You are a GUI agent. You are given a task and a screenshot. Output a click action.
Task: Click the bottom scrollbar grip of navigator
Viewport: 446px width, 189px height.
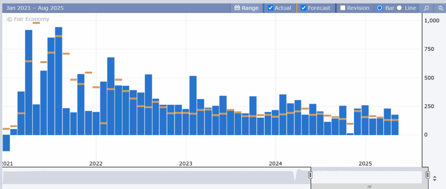click(369, 186)
